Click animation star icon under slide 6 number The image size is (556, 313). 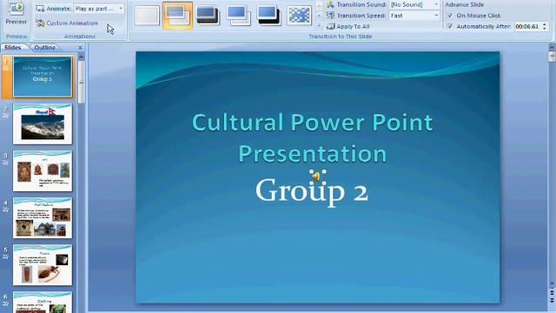(6, 303)
